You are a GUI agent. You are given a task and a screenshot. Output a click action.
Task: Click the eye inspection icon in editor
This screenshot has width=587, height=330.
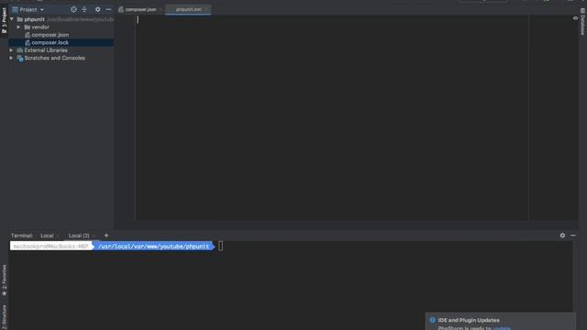575,18
